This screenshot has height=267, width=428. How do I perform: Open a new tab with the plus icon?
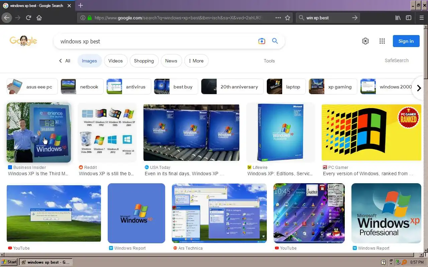(x=81, y=5)
